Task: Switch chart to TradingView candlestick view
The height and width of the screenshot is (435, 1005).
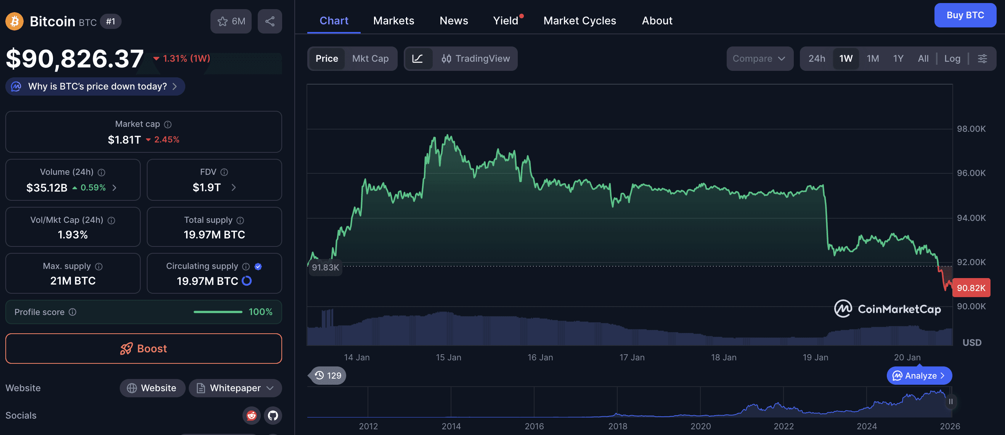Action: pyautogui.click(x=476, y=58)
